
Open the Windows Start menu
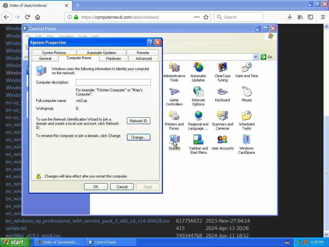15,242
